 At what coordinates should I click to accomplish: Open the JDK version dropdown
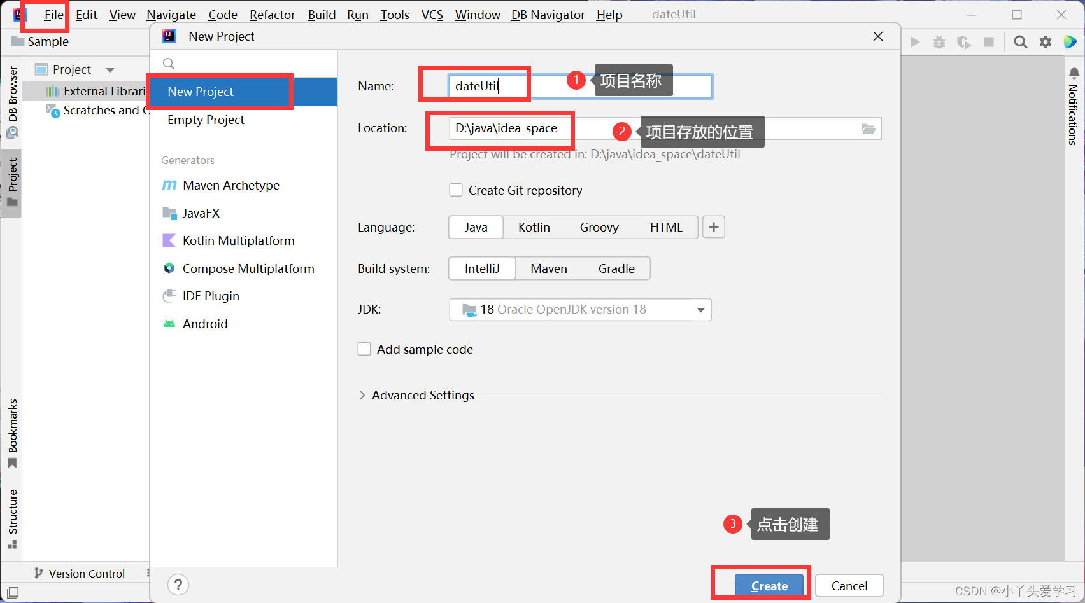click(x=700, y=310)
